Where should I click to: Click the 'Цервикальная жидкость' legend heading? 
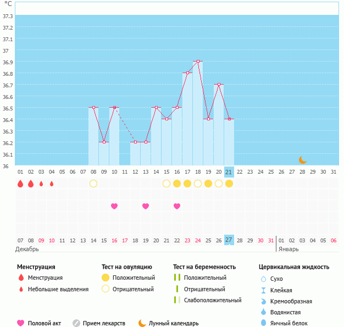[x=294, y=267]
